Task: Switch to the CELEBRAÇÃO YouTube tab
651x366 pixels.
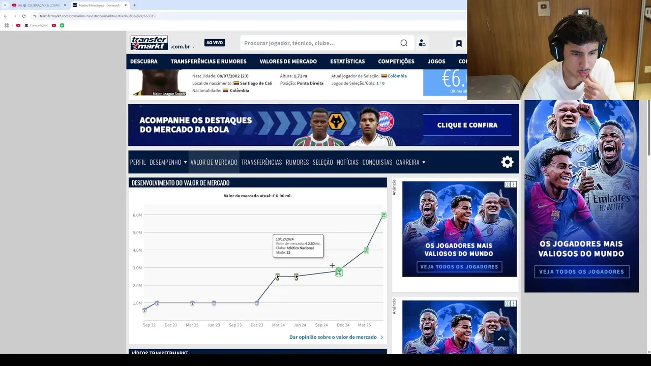Action: pyautogui.click(x=39, y=5)
